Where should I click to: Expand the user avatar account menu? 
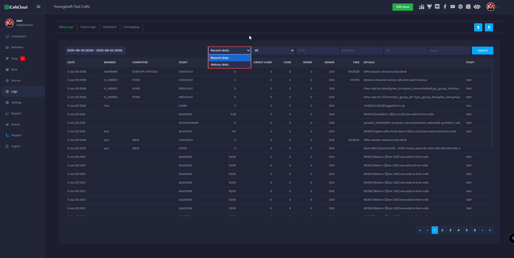click(492, 7)
